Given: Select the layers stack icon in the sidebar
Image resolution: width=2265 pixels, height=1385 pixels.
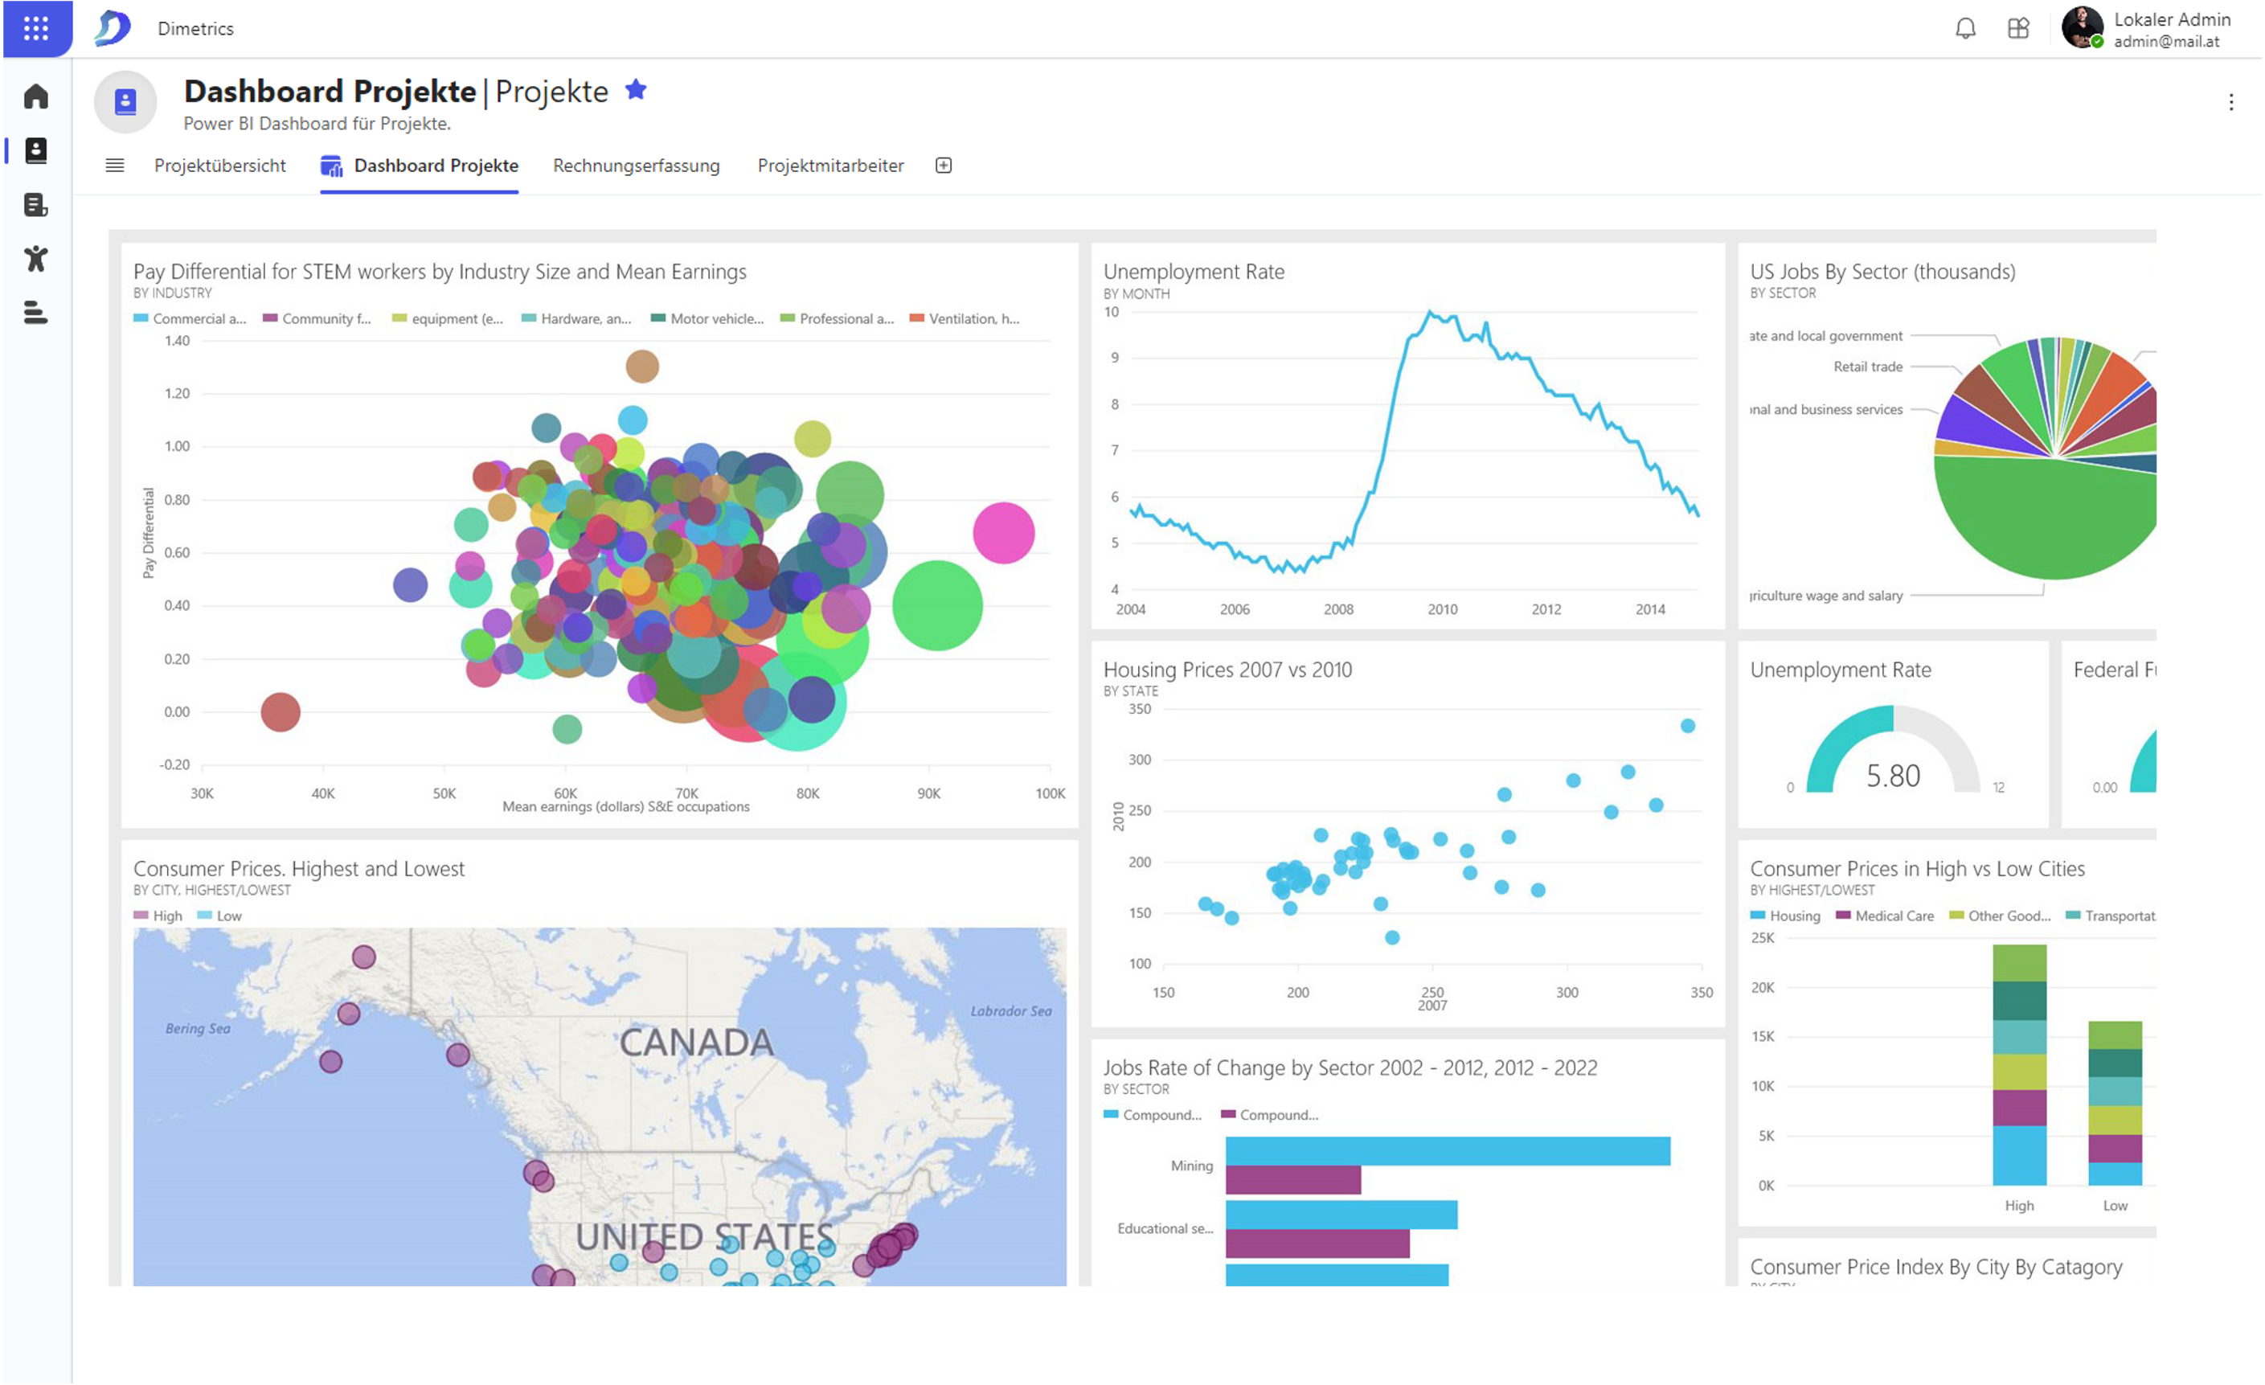Looking at the screenshot, I should coord(36,314).
